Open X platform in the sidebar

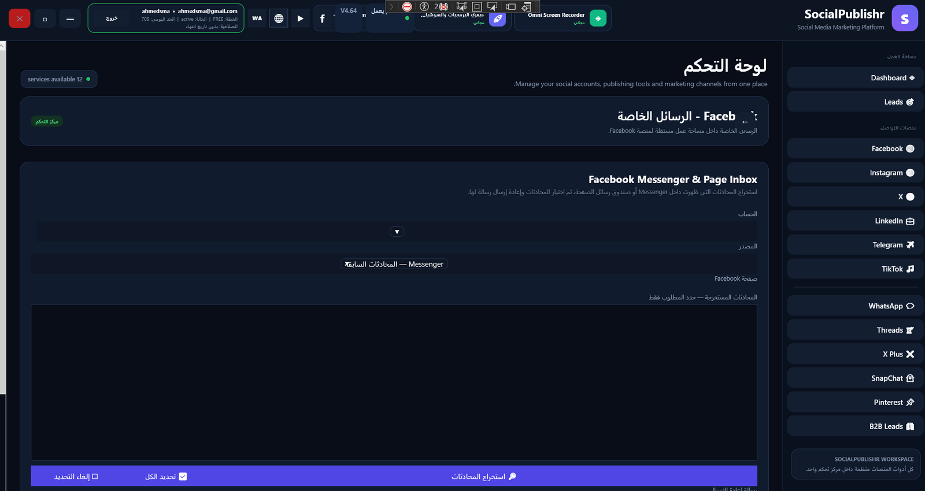coord(855,197)
